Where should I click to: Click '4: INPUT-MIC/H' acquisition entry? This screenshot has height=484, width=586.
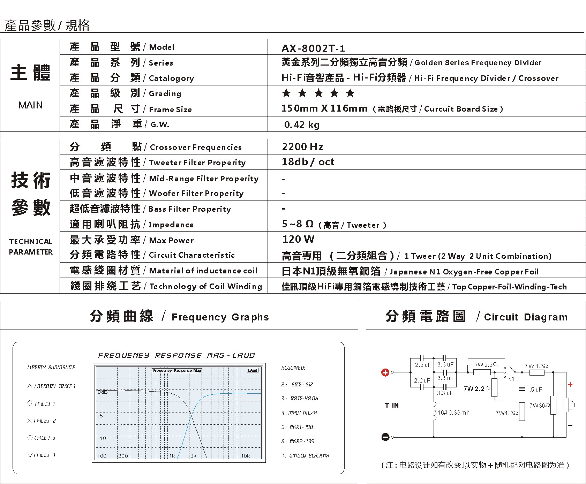[x=299, y=413]
